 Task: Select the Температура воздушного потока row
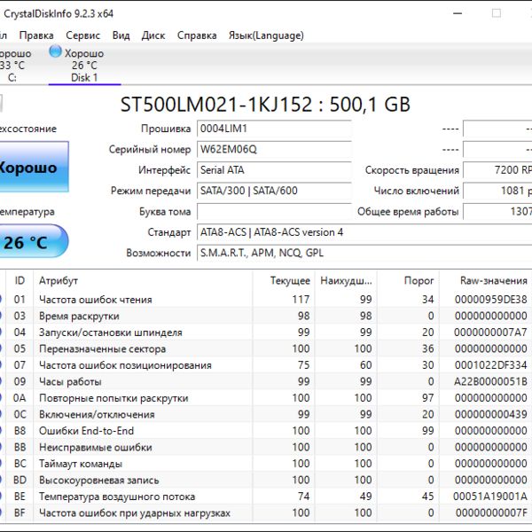click(x=266, y=497)
